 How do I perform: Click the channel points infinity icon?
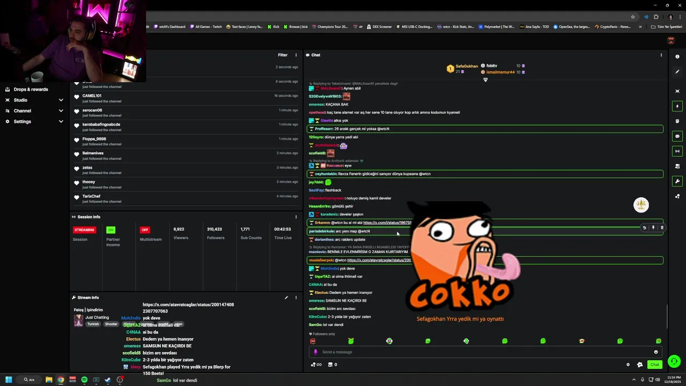tap(316, 365)
